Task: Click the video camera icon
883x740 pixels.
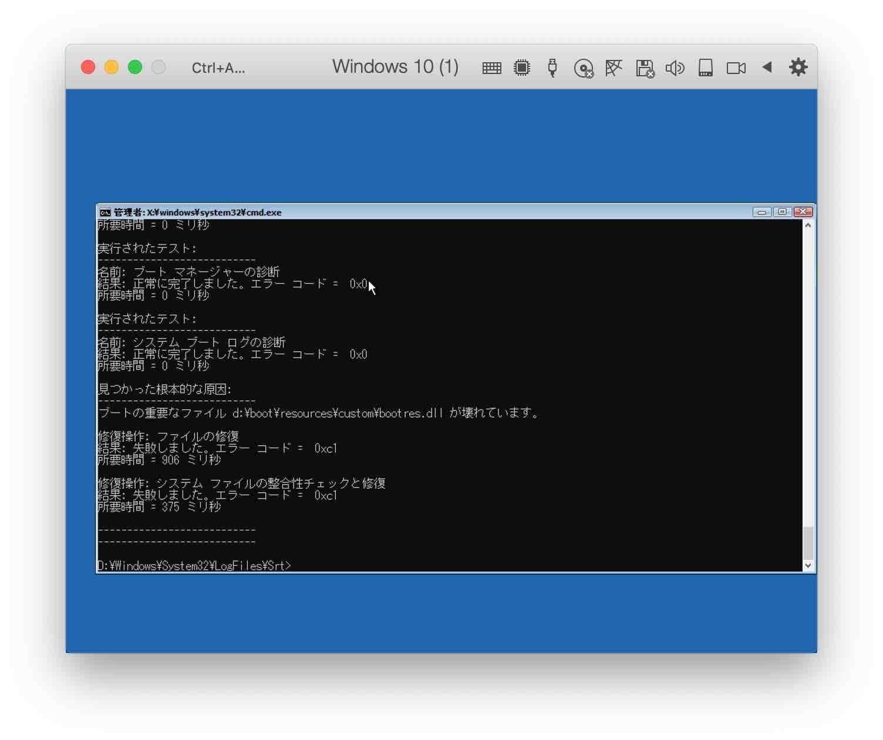Action: (x=736, y=68)
